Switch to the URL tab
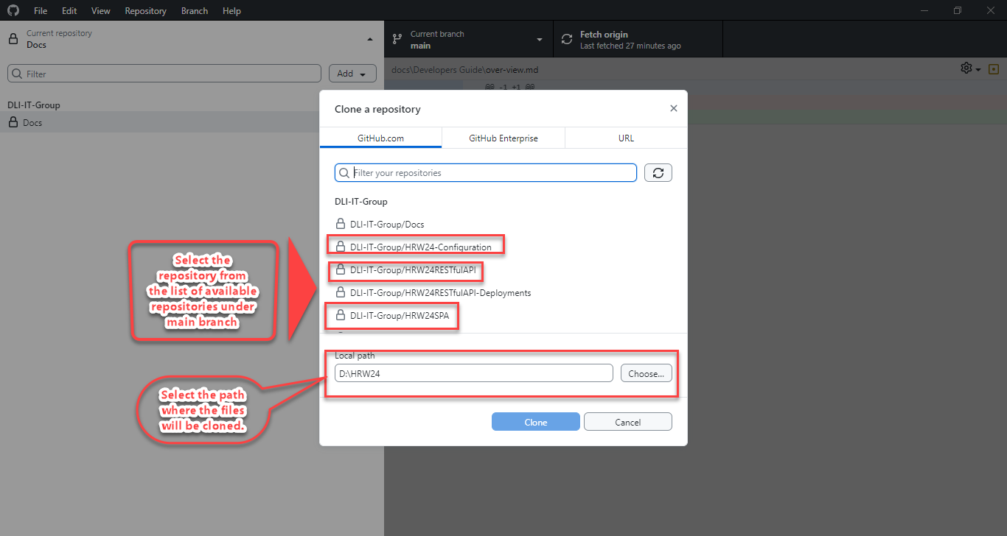 (x=625, y=138)
